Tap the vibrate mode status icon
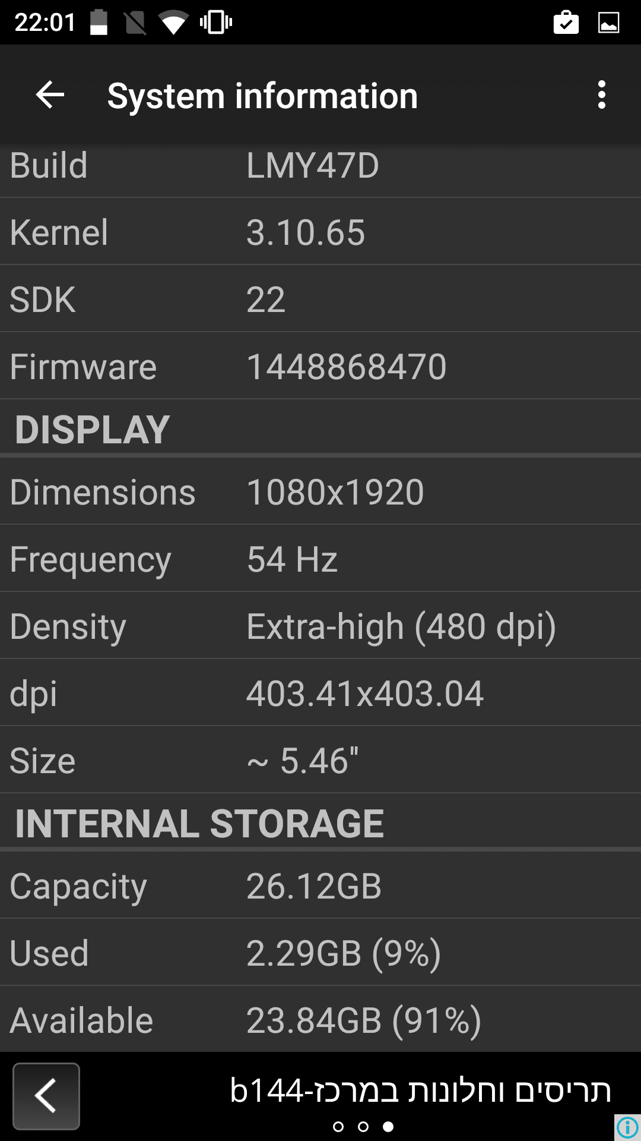Screen dimensions: 641x1141 click(x=216, y=23)
